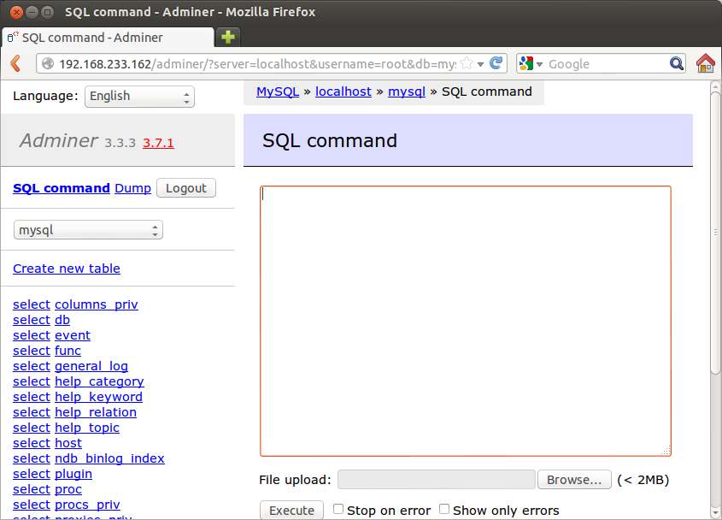
Task: Open the host table link
Action: coord(68,443)
